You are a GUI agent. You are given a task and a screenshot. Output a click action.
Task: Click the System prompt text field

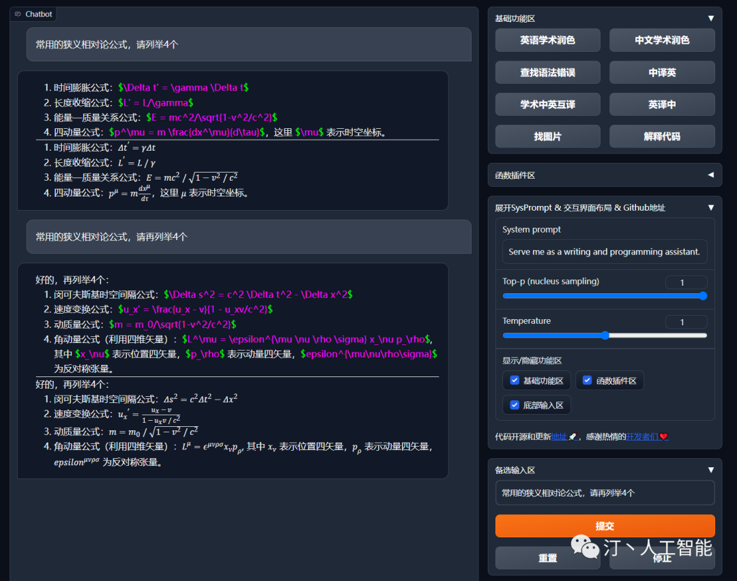[605, 252]
